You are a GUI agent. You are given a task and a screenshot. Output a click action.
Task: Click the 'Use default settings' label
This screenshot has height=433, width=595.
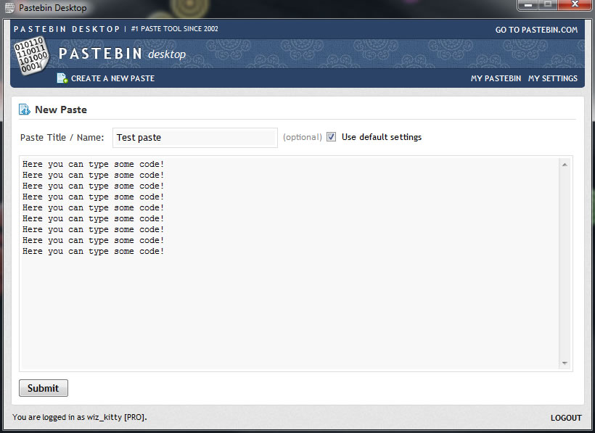click(x=382, y=137)
